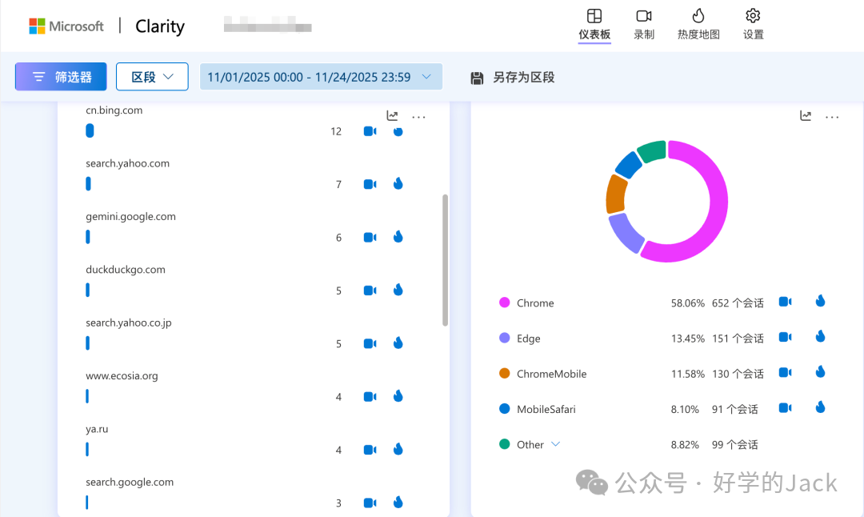Switch to 热度地图 heatmaps tab
Image resolution: width=864 pixels, height=517 pixels.
(x=698, y=24)
